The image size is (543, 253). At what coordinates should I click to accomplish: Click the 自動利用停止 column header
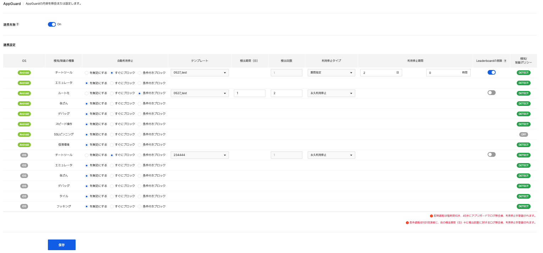(125, 61)
